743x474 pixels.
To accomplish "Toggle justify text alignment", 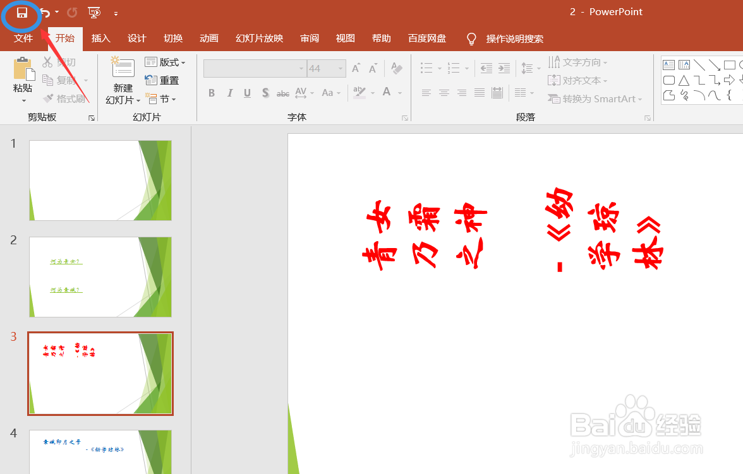I will [x=480, y=93].
